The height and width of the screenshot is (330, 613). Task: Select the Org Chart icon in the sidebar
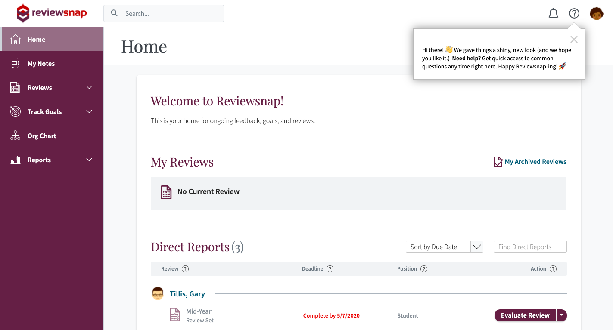15,136
